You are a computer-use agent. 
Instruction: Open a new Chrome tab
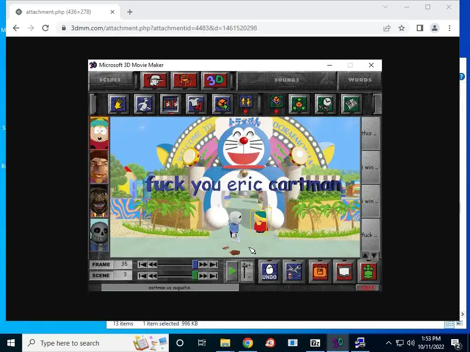coord(130,12)
